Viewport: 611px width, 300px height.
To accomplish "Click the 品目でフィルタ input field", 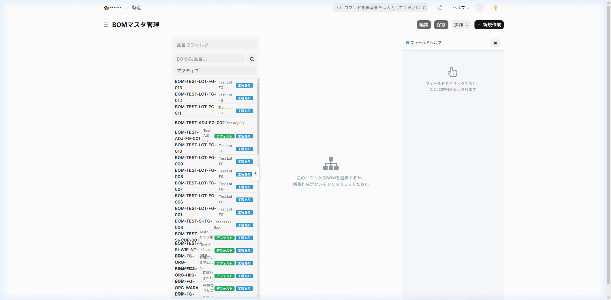I will click(x=215, y=45).
